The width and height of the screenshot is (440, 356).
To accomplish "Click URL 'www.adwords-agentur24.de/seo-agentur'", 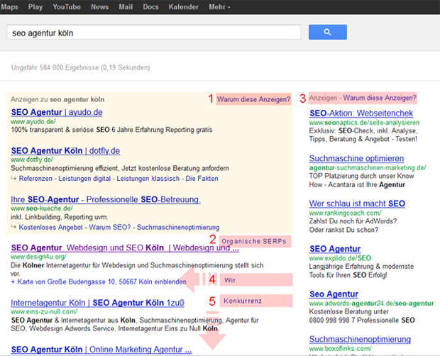I will click(x=372, y=304).
